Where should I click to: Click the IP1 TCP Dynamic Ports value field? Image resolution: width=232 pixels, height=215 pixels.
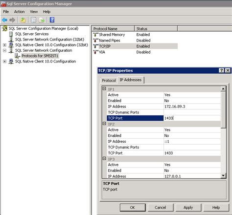(x=192, y=112)
